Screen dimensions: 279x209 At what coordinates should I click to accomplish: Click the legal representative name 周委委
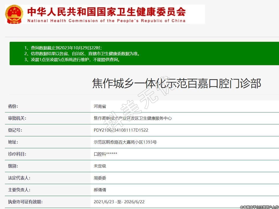tap(100, 178)
